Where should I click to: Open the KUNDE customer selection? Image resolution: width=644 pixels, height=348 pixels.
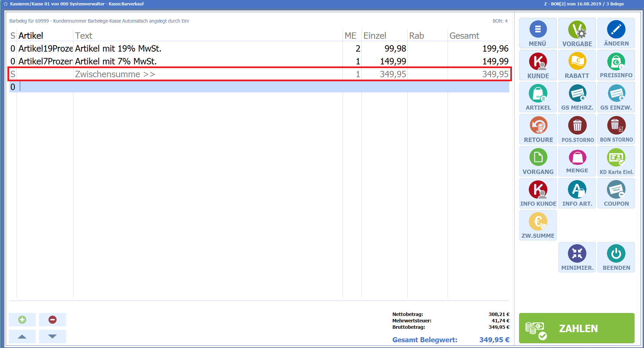point(538,65)
